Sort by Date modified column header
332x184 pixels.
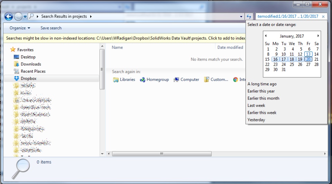tap(230, 47)
